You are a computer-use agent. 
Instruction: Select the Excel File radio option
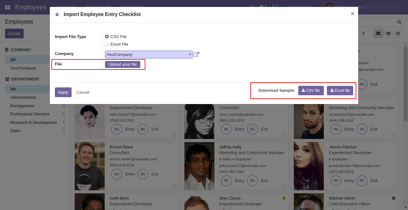click(107, 44)
